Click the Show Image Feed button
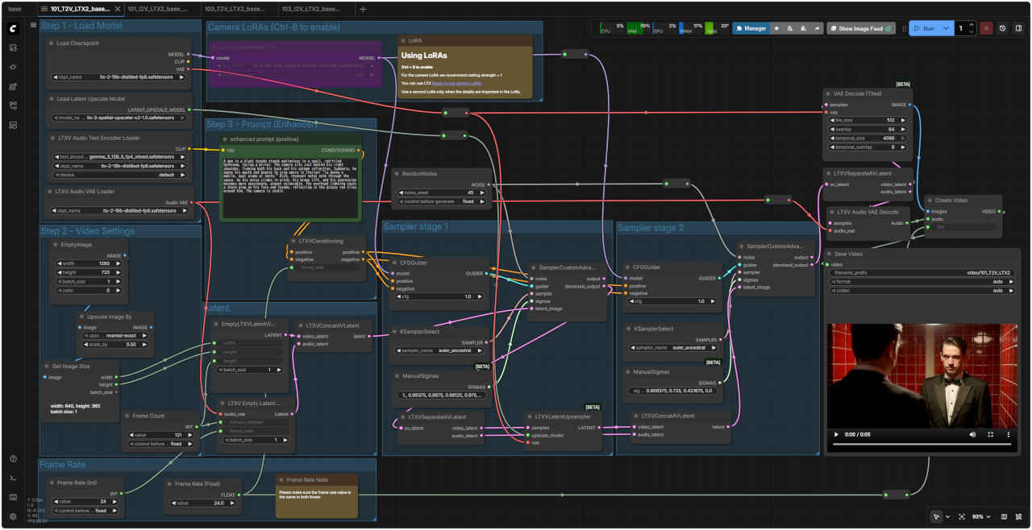Screen dimensions: 1032x530 pyautogui.click(x=861, y=28)
